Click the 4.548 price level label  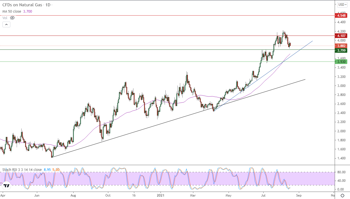pos(342,16)
